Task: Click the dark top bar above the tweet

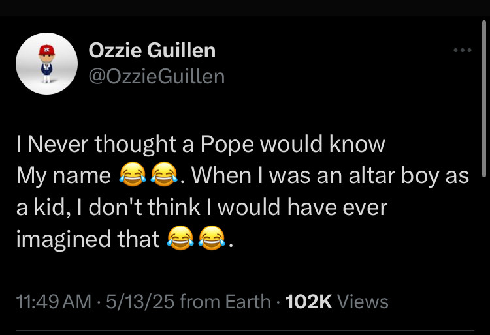Action: tap(245, 8)
